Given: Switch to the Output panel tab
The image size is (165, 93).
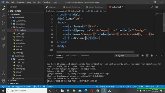Looking at the screenshot, I should click(50, 56).
